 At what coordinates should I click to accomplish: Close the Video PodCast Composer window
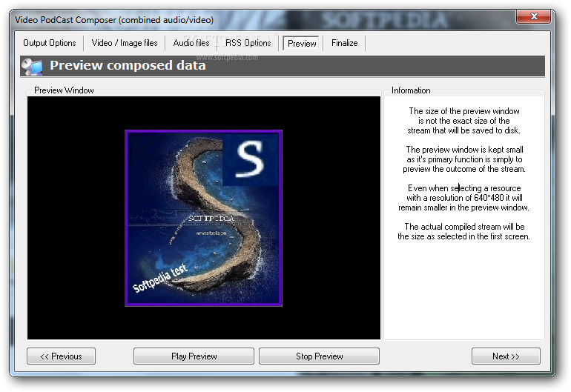coord(534,17)
